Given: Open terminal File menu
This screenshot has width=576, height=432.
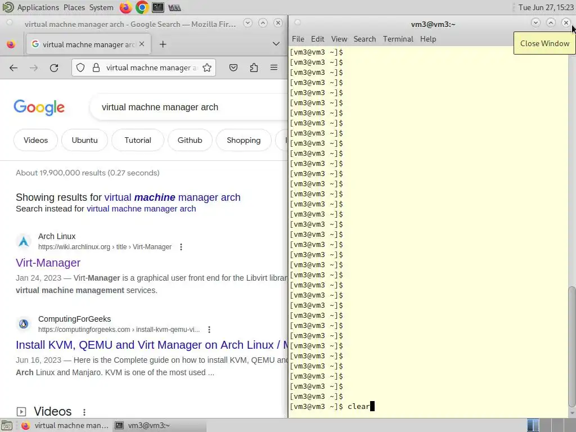Looking at the screenshot, I should (298, 39).
